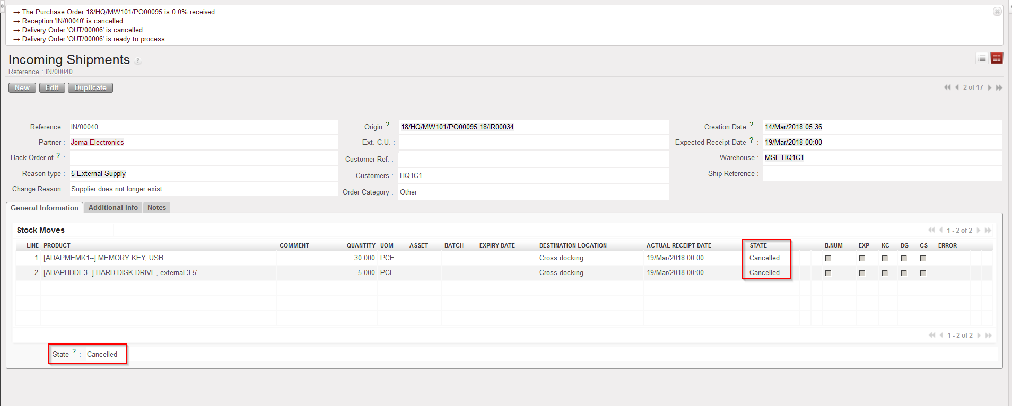Open Joma Electronics partner link
Viewport: 1012px width, 406px height.
[x=98, y=143]
